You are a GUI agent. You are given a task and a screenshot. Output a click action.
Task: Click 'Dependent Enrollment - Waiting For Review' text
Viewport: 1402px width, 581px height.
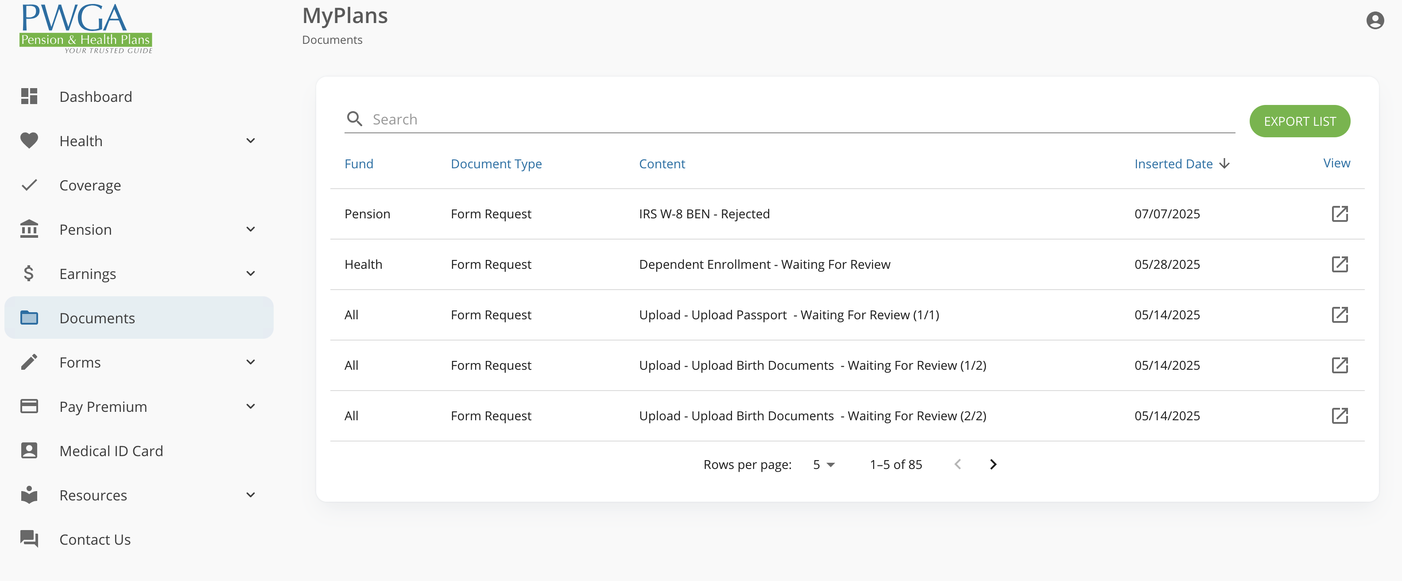(765, 264)
